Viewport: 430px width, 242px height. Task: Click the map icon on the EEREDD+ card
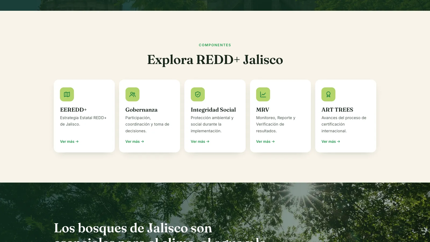click(x=67, y=94)
